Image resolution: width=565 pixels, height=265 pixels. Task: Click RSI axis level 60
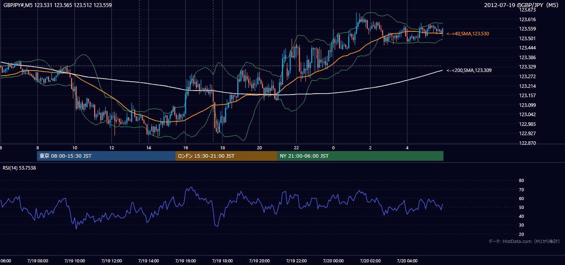coord(521,198)
